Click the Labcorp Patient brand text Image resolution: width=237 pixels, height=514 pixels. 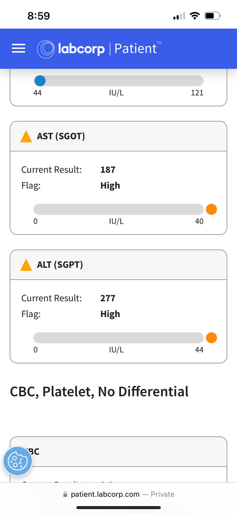pyautogui.click(x=107, y=49)
